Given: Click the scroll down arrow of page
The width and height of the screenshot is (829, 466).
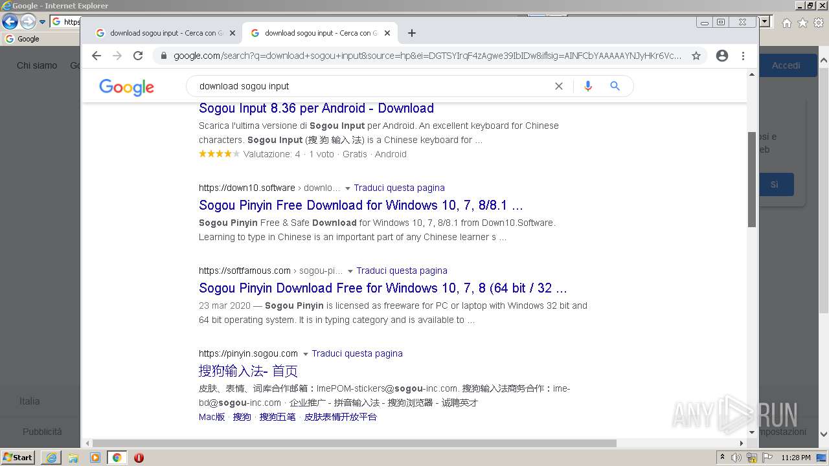Looking at the screenshot, I should click(x=752, y=432).
